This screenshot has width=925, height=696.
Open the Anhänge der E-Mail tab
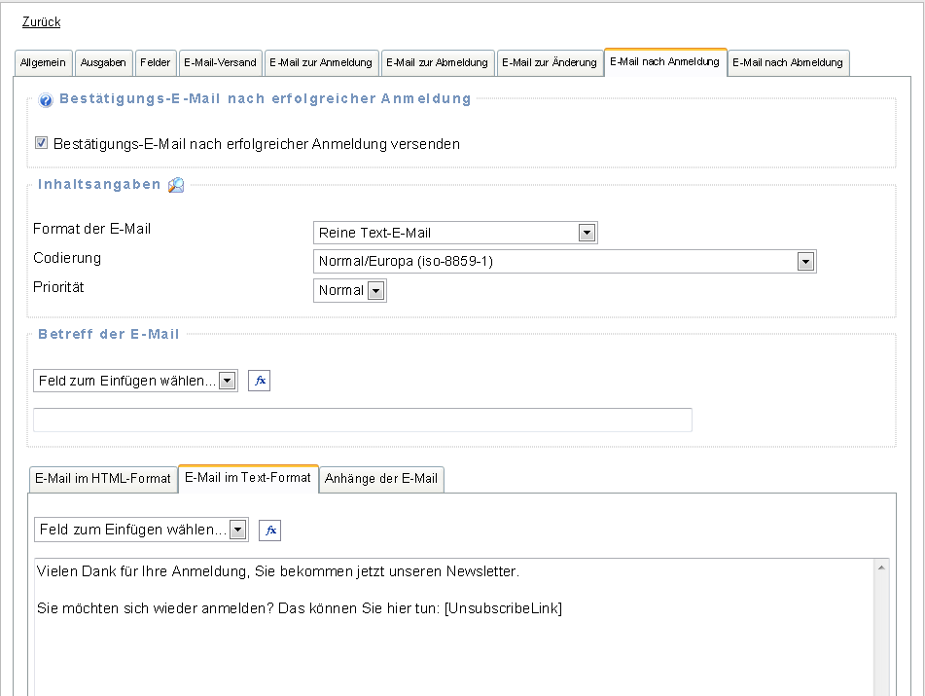tap(381, 479)
